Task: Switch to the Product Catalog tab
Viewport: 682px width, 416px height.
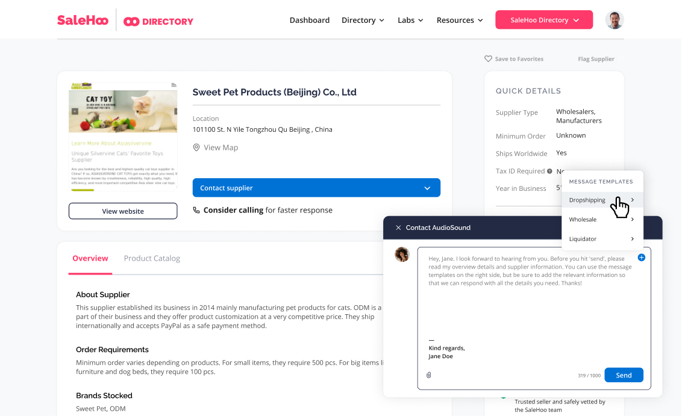Action: point(152,258)
